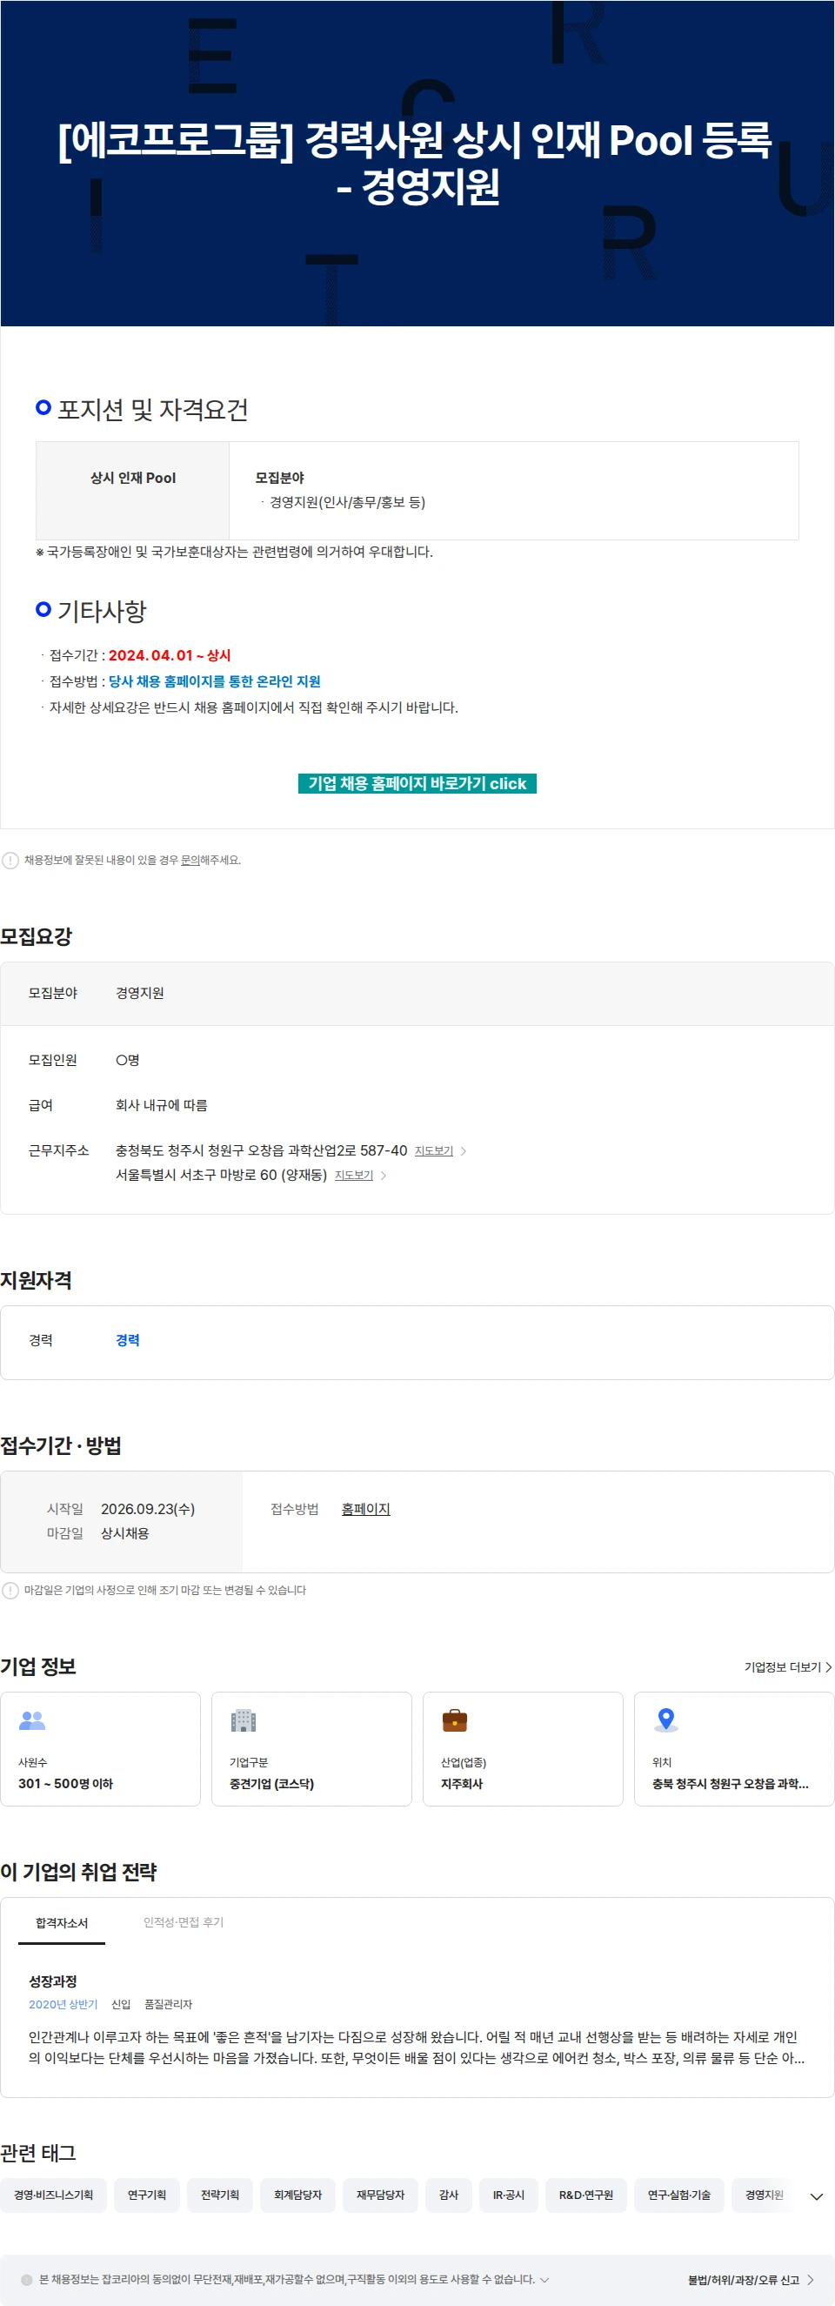Open the 성장과정 essay title
This screenshot has height=2306, width=835.
point(53,1981)
